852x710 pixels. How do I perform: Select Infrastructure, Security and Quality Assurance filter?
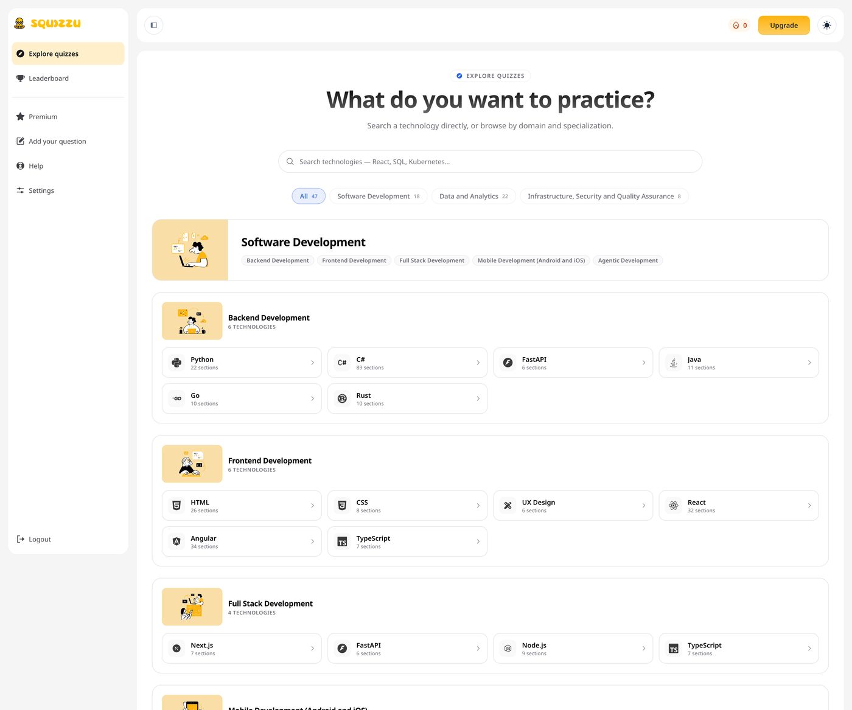pyautogui.click(x=604, y=196)
